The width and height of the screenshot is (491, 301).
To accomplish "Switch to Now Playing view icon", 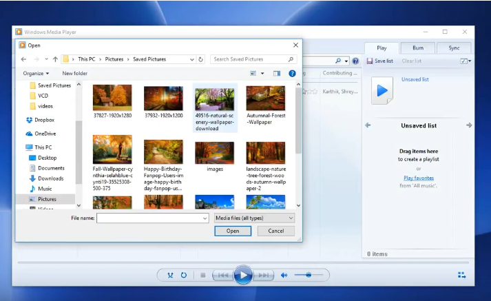I will [x=461, y=276].
